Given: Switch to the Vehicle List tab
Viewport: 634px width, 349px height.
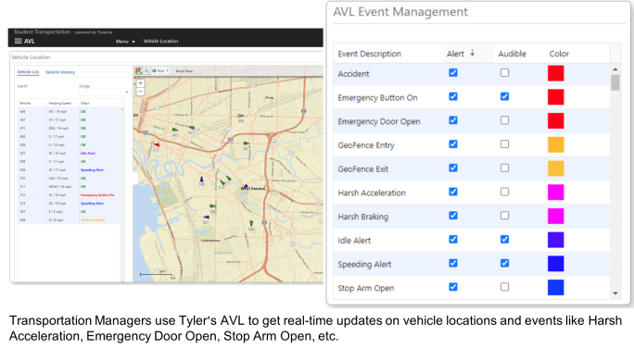Looking at the screenshot, I should point(28,72).
